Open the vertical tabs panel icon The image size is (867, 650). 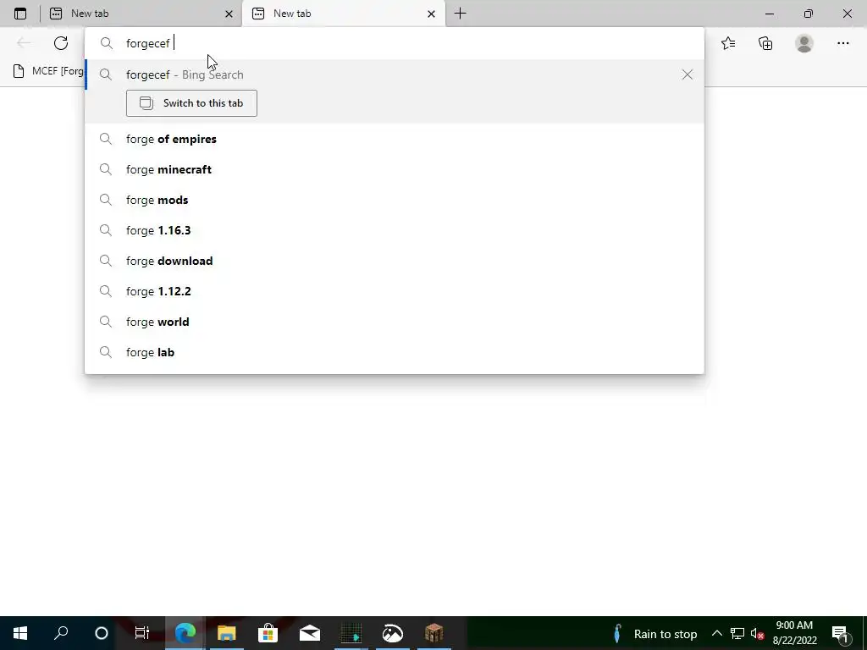click(x=20, y=14)
